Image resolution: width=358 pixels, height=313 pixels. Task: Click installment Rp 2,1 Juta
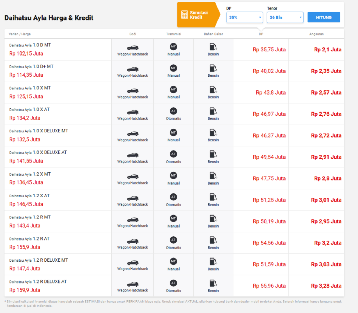pos(328,49)
